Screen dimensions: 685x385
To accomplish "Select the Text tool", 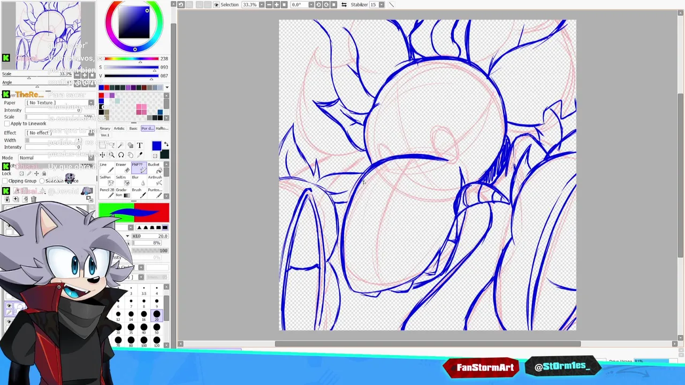I will (x=140, y=145).
